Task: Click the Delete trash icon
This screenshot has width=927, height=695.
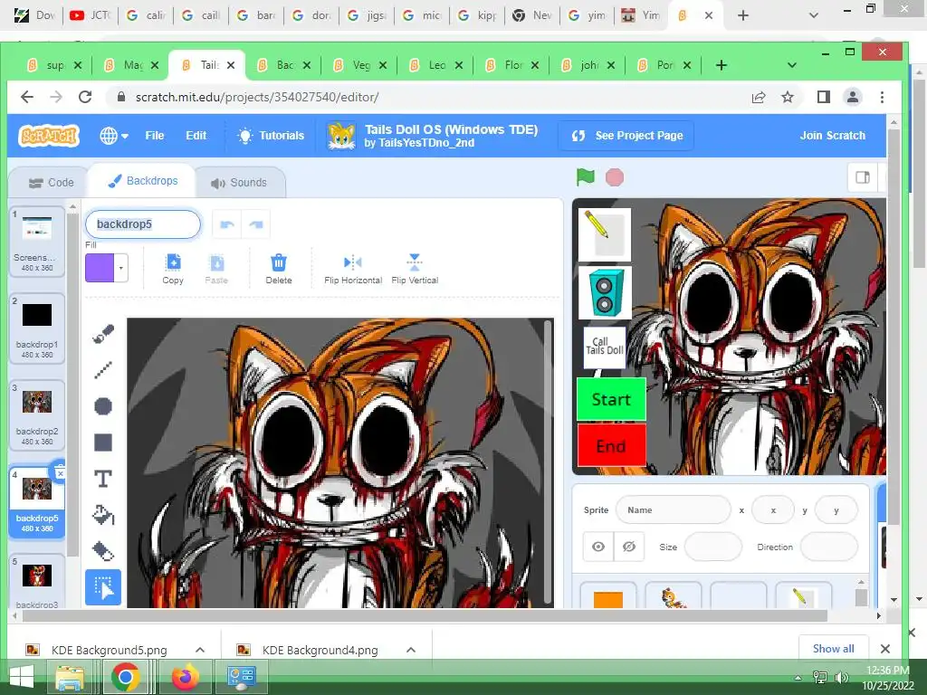Action: tap(279, 269)
